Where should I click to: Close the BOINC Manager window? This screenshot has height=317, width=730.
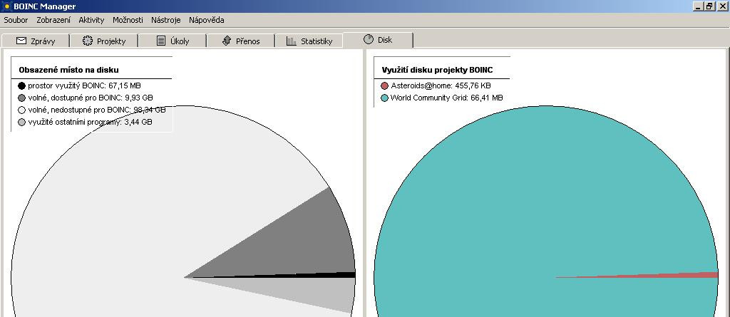click(x=721, y=6)
